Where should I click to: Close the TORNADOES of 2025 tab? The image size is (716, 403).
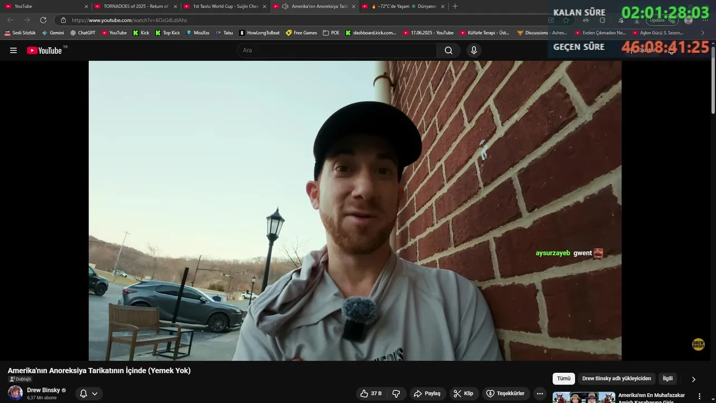click(175, 6)
